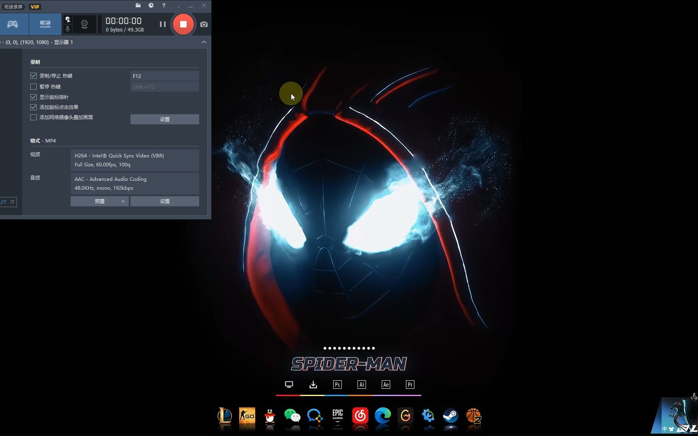Click the 班迪录屏 title logo
The height and width of the screenshot is (436, 698).
pos(13,6)
